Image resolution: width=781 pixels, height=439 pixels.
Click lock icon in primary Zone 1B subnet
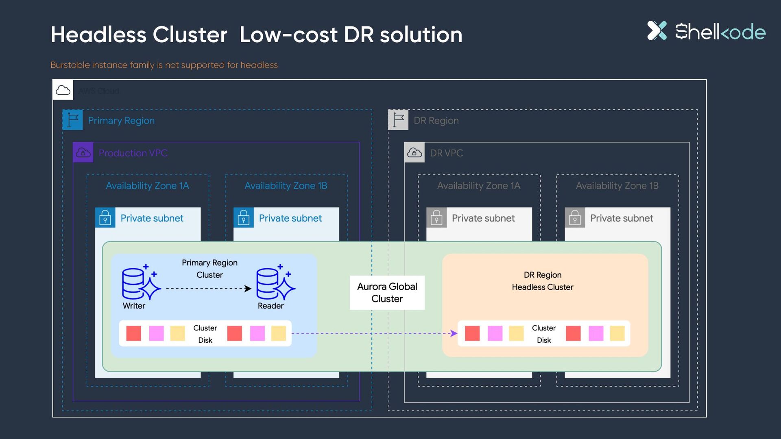(x=244, y=217)
